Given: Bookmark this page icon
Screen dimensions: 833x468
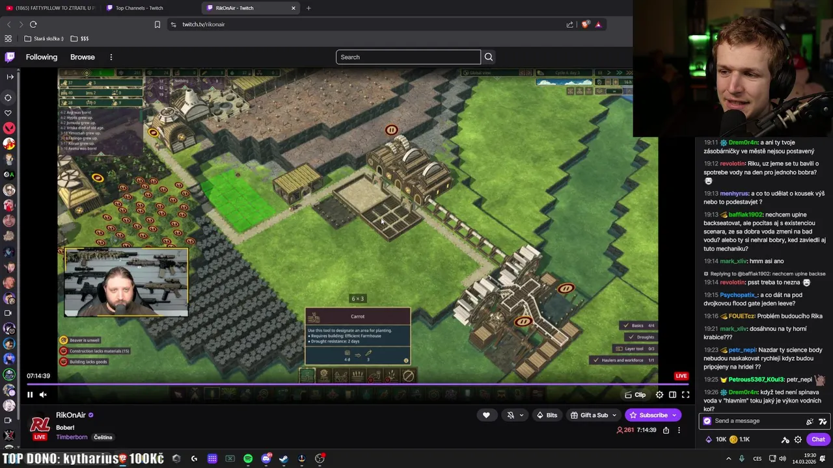Looking at the screenshot, I should tap(157, 24).
